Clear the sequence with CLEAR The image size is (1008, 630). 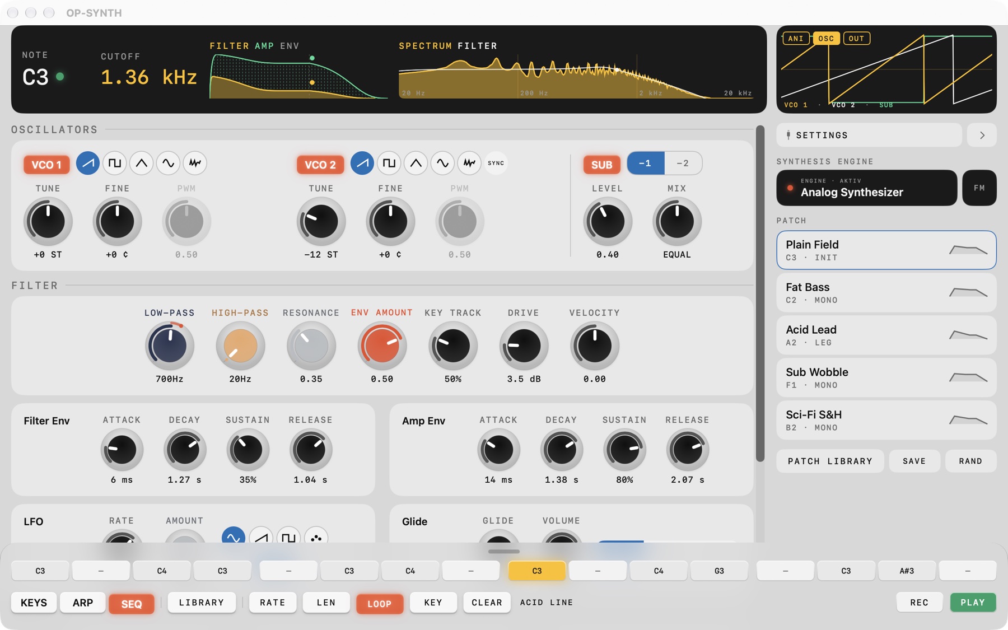point(487,603)
